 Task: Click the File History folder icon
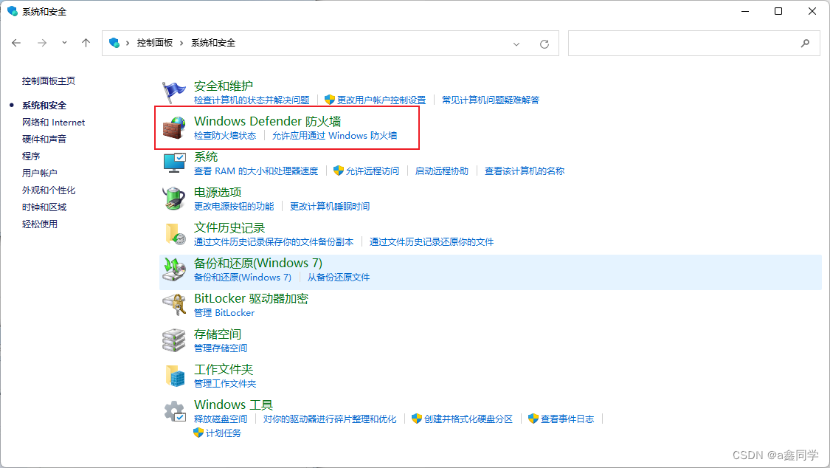click(x=175, y=233)
